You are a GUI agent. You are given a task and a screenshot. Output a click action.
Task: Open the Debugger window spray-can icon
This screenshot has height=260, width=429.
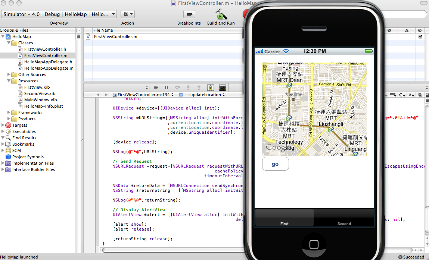click(211, 88)
